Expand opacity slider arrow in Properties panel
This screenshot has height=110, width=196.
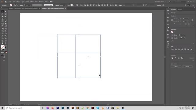184,38
